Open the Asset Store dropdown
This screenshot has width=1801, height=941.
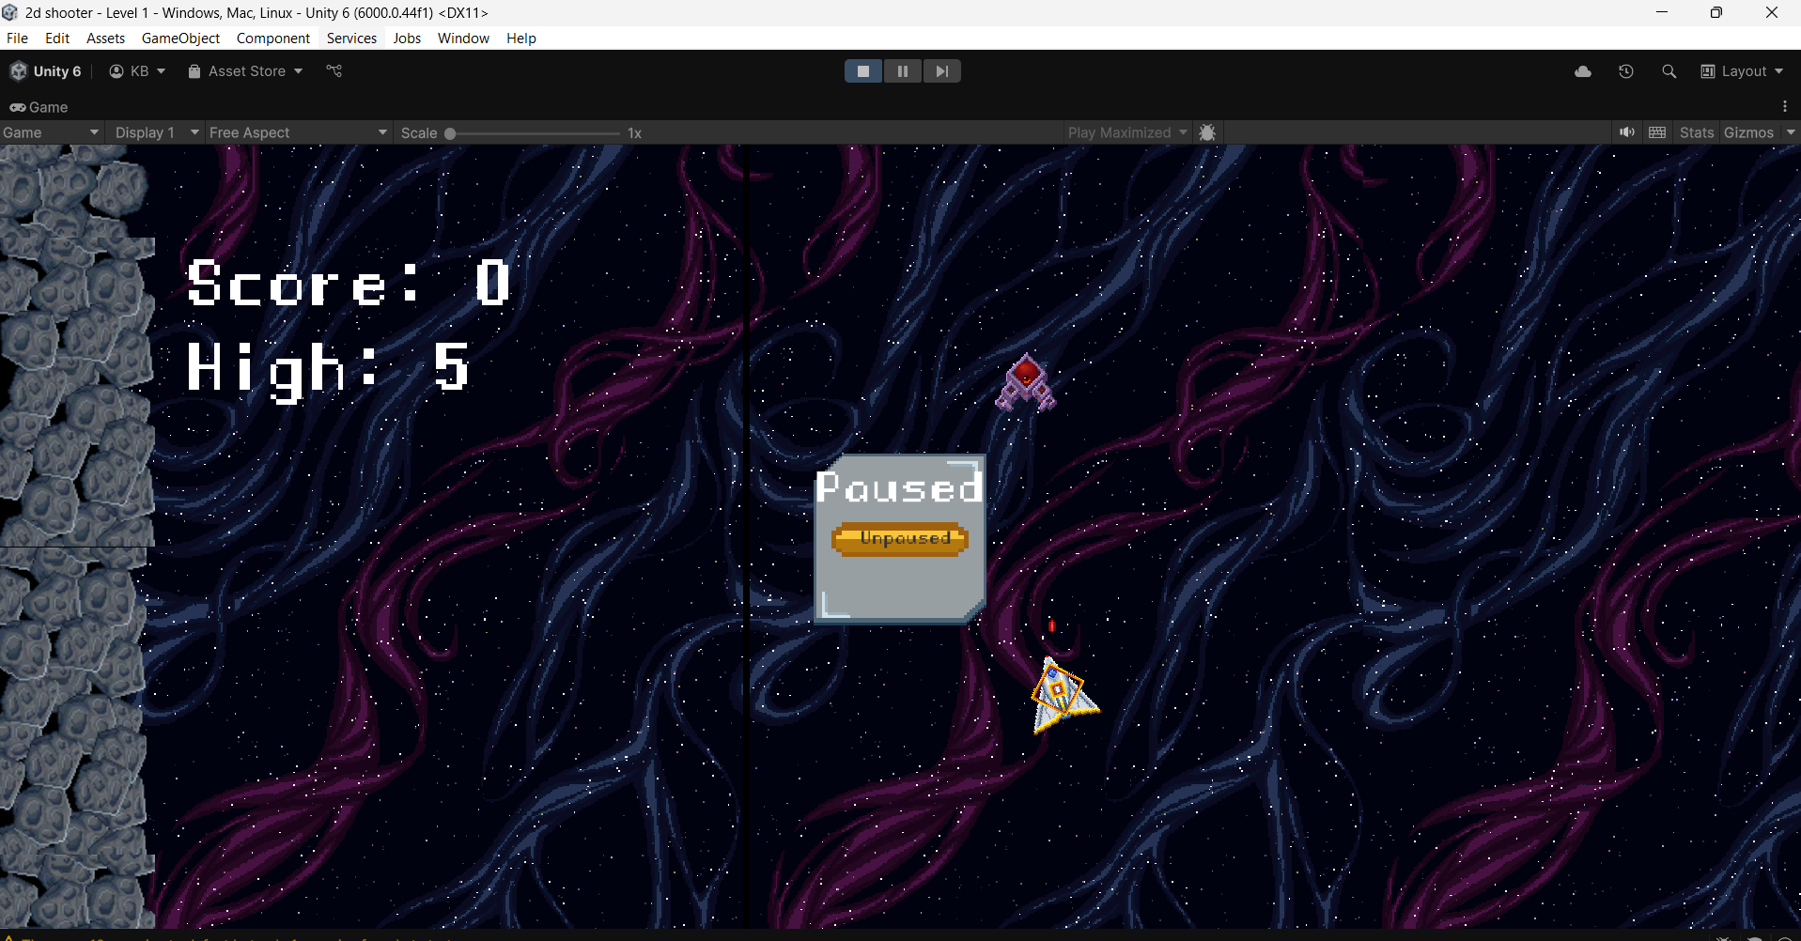click(245, 71)
